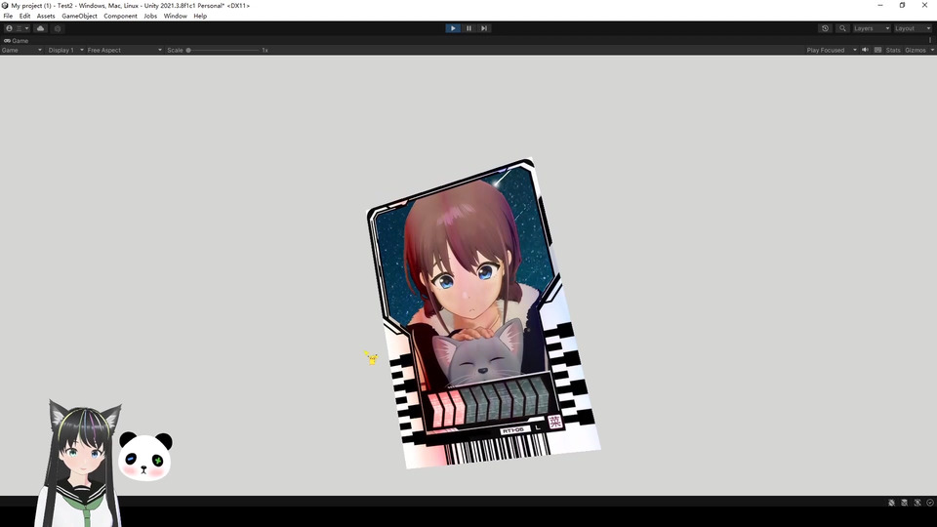
Task: Open the Play Focused dropdown
Action: (832, 50)
